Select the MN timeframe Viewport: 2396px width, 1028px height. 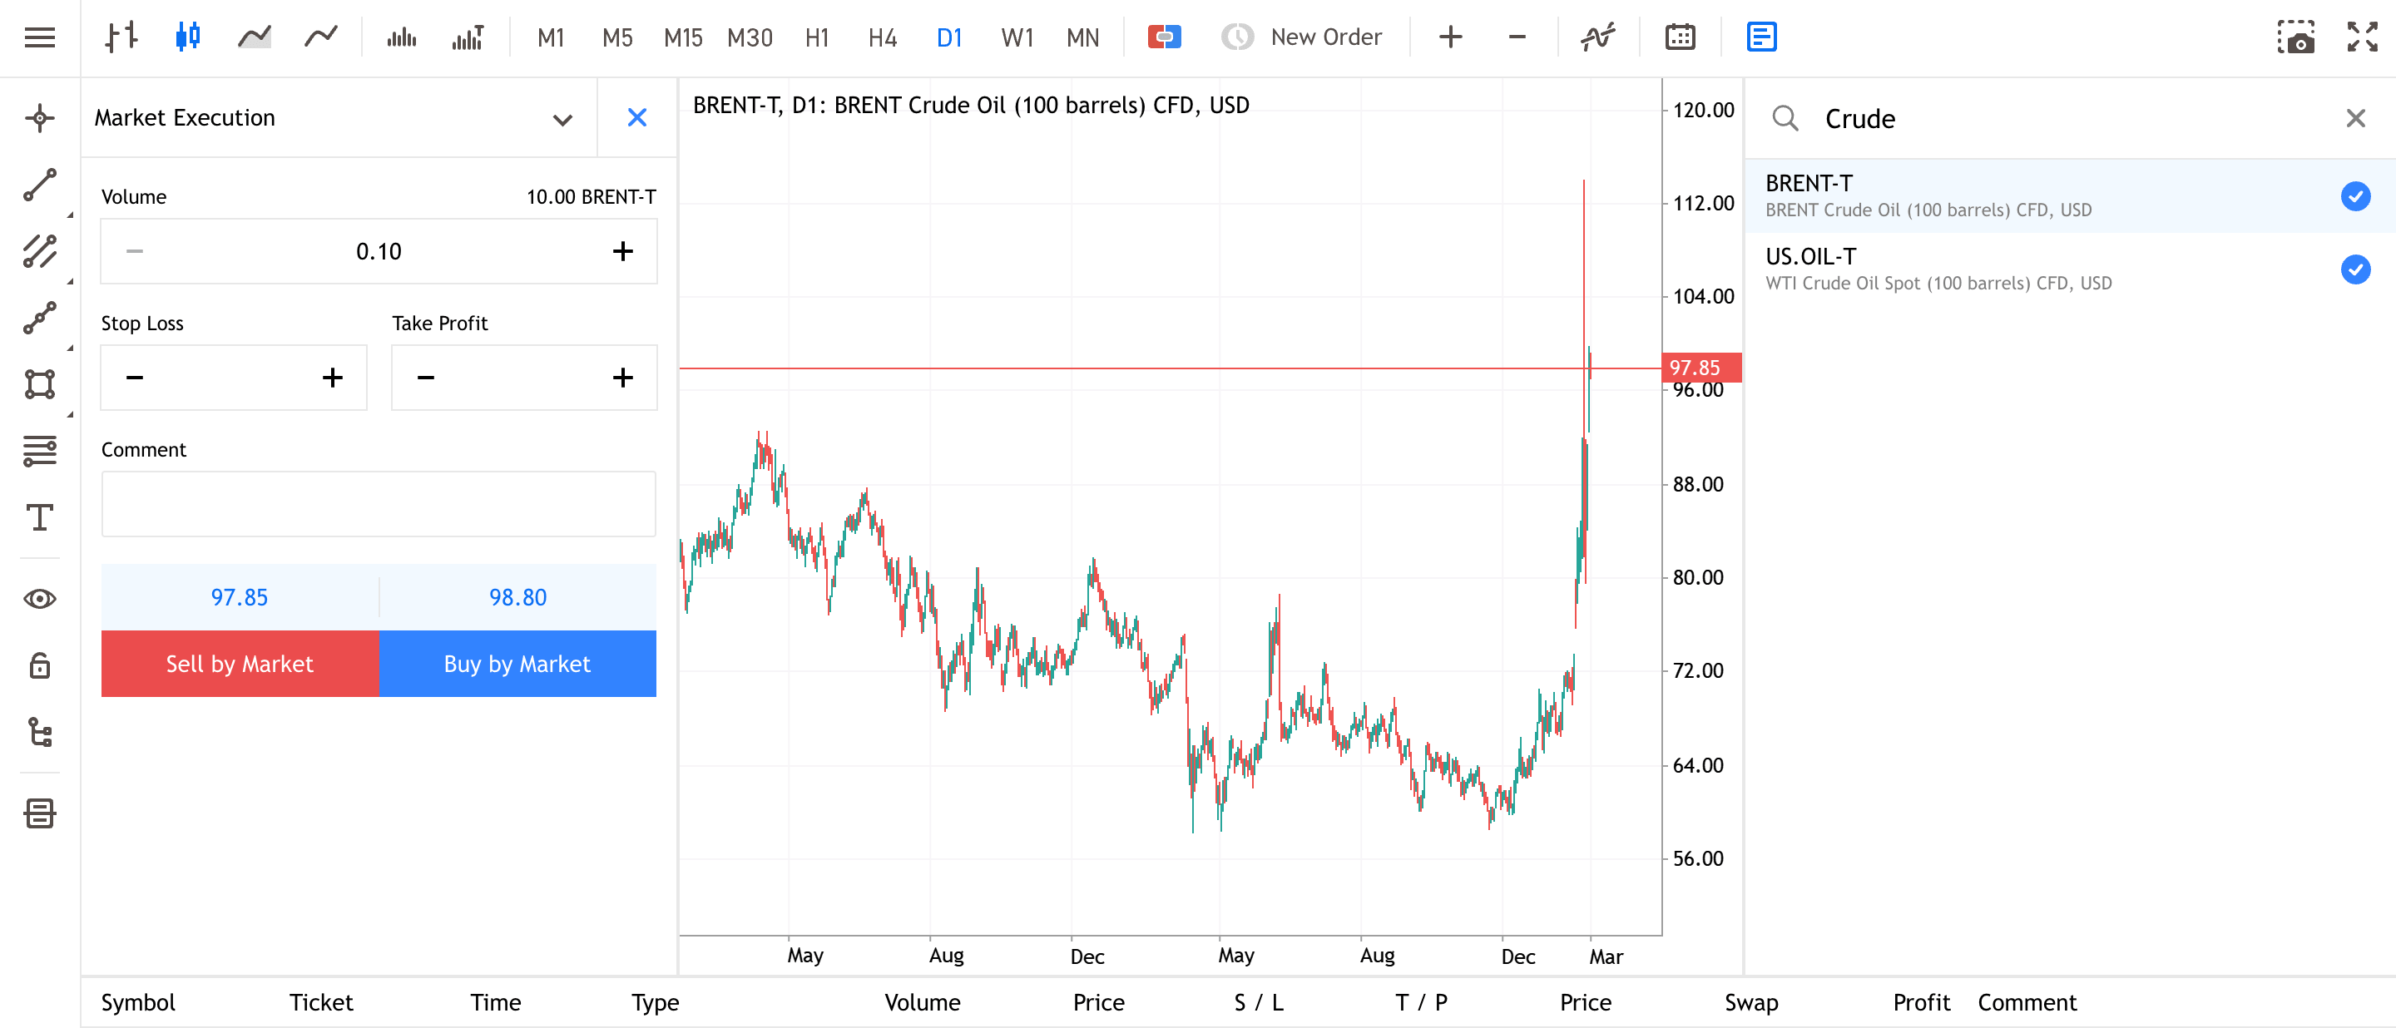pyautogui.click(x=1082, y=37)
